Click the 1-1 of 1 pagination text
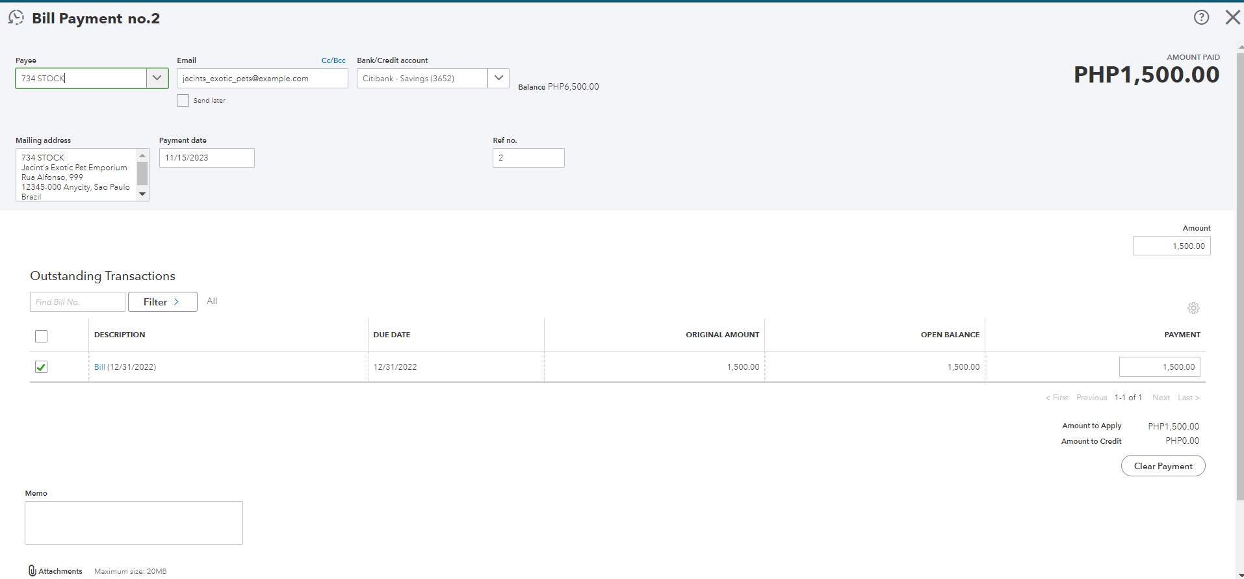 [1128, 398]
